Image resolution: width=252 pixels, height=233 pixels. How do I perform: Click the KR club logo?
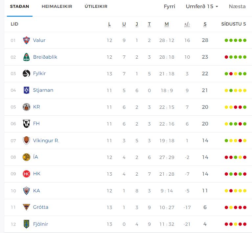tap(26, 107)
